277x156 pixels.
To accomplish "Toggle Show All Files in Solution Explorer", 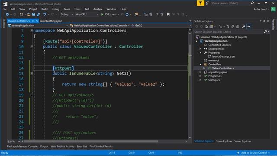I will (x=238, y=26).
